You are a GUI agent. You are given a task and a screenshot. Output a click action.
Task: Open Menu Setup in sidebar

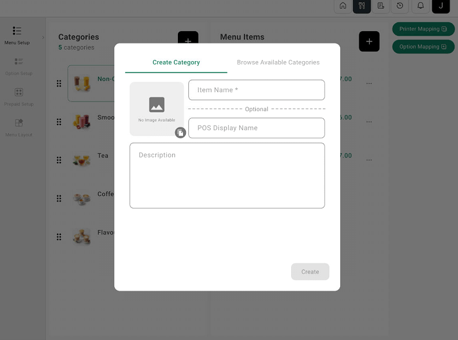tap(17, 36)
